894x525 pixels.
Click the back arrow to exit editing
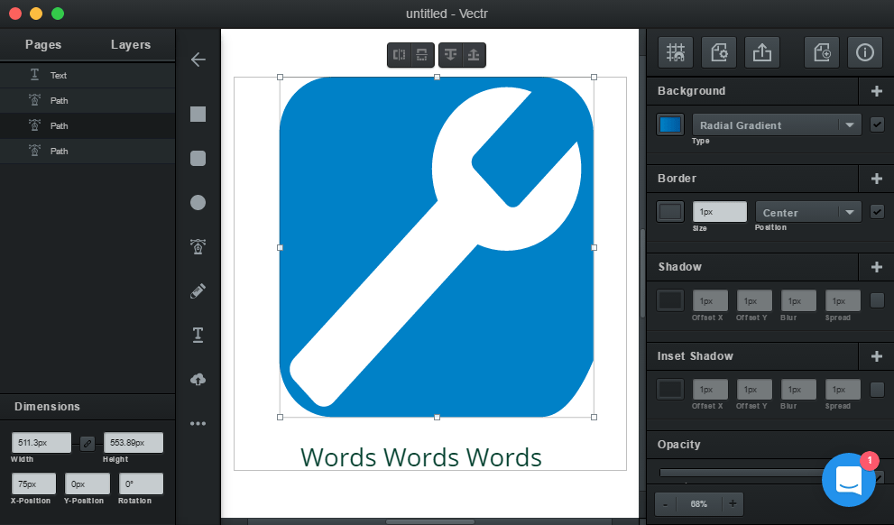tap(198, 60)
